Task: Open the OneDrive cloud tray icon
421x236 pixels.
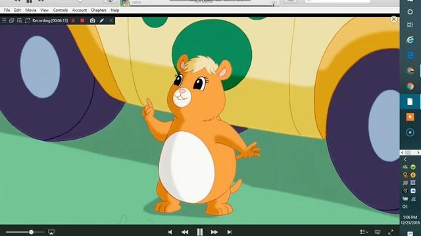Action: [405, 167]
